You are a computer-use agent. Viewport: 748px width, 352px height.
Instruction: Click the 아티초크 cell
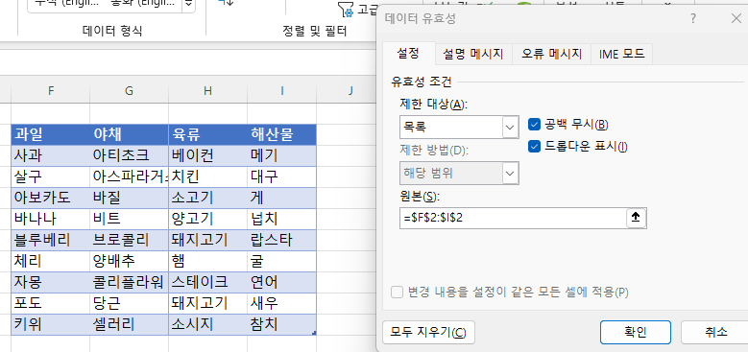click(x=130, y=155)
